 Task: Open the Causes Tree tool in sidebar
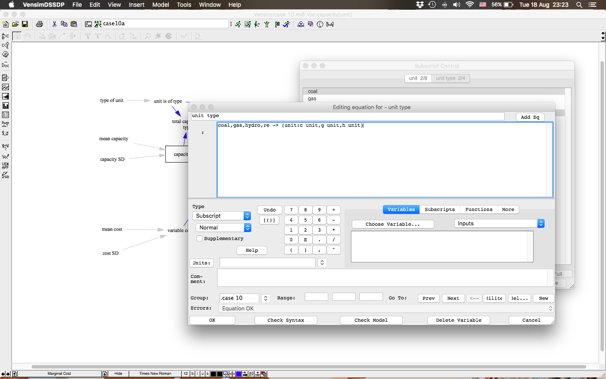(x=5, y=36)
